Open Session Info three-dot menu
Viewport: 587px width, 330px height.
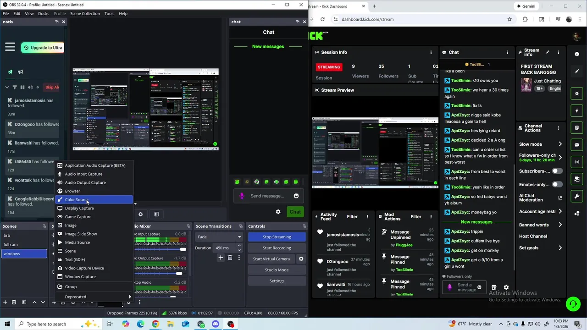pos(431,52)
